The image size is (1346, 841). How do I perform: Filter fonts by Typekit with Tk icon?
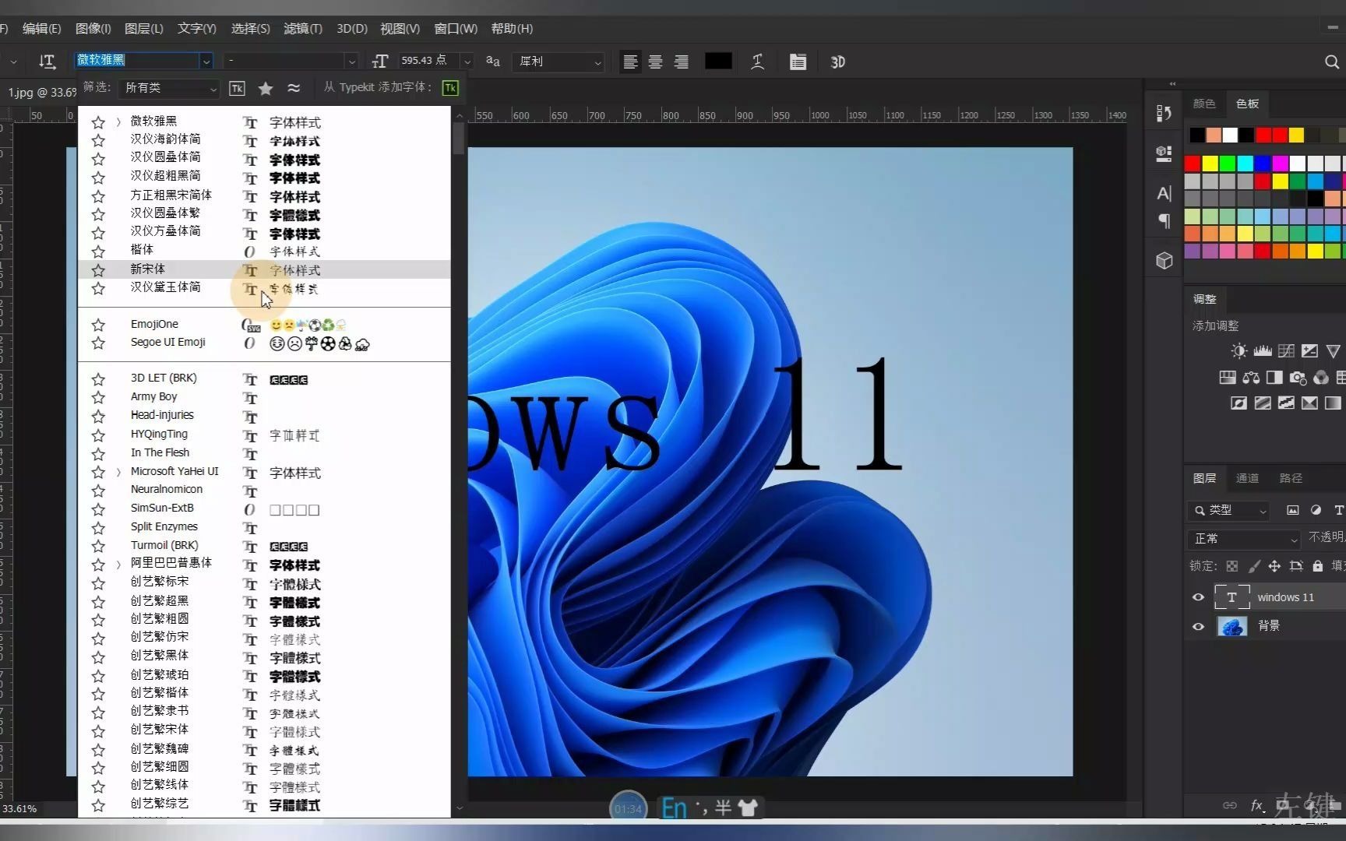tap(238, 88)
